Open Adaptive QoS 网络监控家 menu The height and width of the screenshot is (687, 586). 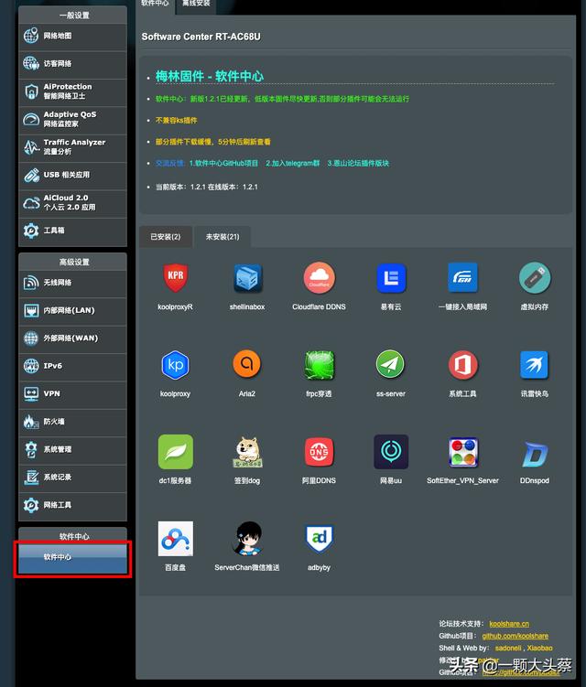pos(73,120)
